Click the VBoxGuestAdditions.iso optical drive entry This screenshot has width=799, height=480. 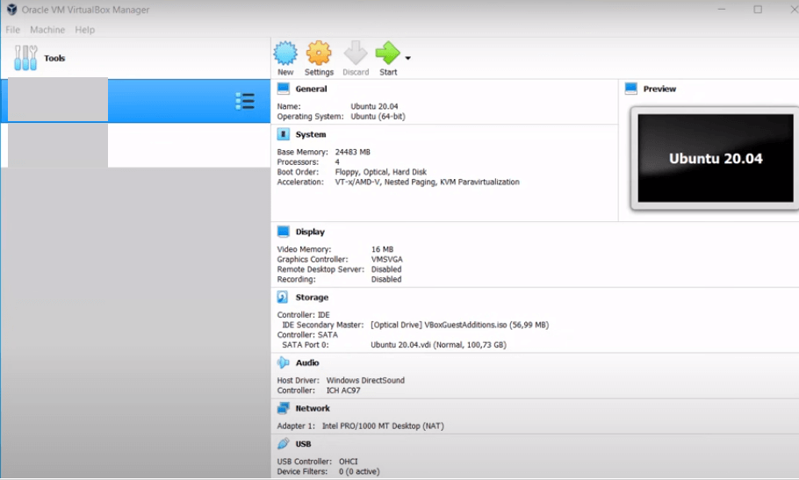click(x=459, y=325)
